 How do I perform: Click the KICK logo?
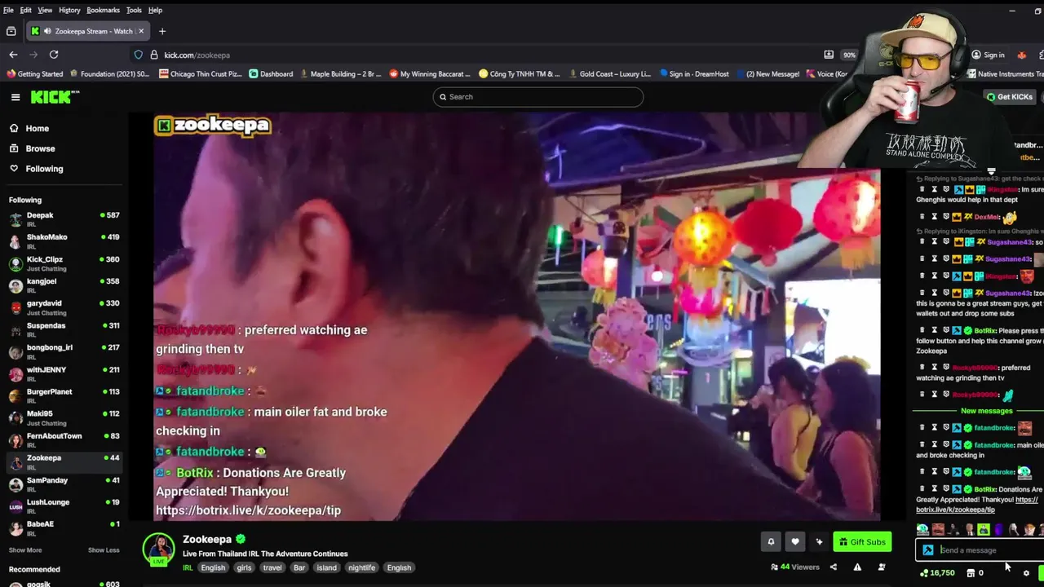point(55,97)
